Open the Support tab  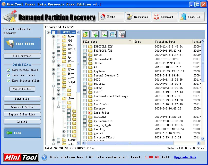pyautogui.click(x=165, y=17)
